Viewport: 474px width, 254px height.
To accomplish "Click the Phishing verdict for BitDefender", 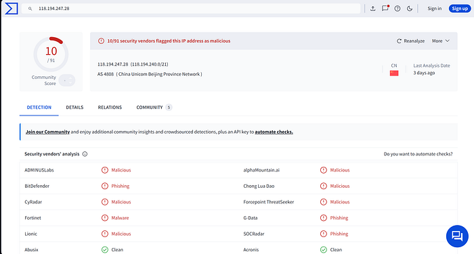I will coord(121,186).
